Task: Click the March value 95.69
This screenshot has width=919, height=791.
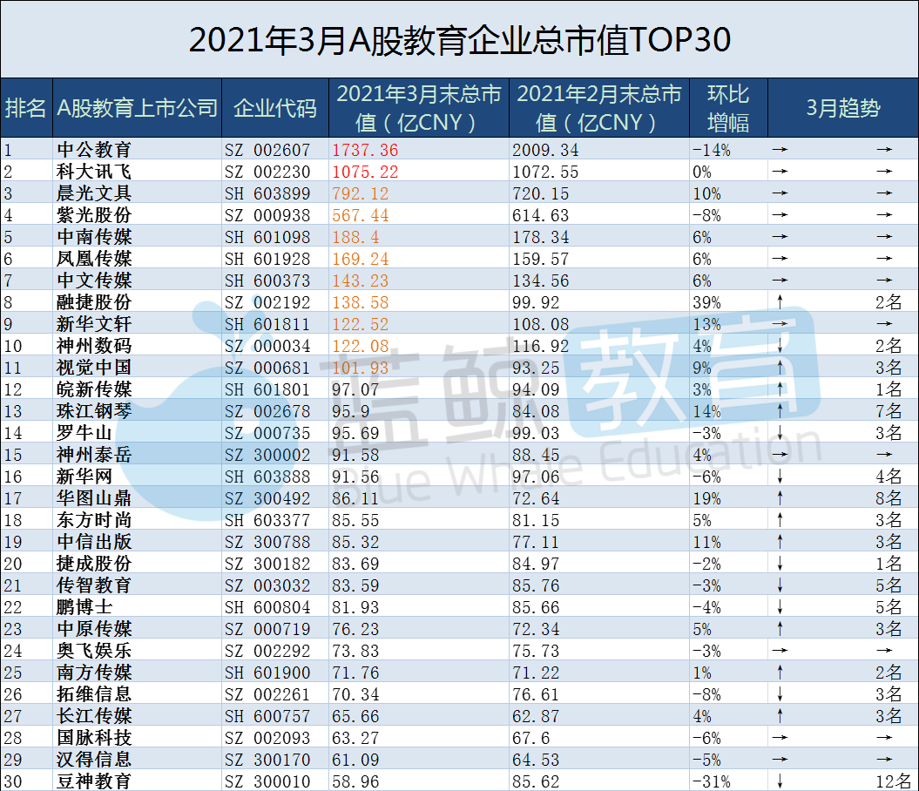Action: click(355, 433)
